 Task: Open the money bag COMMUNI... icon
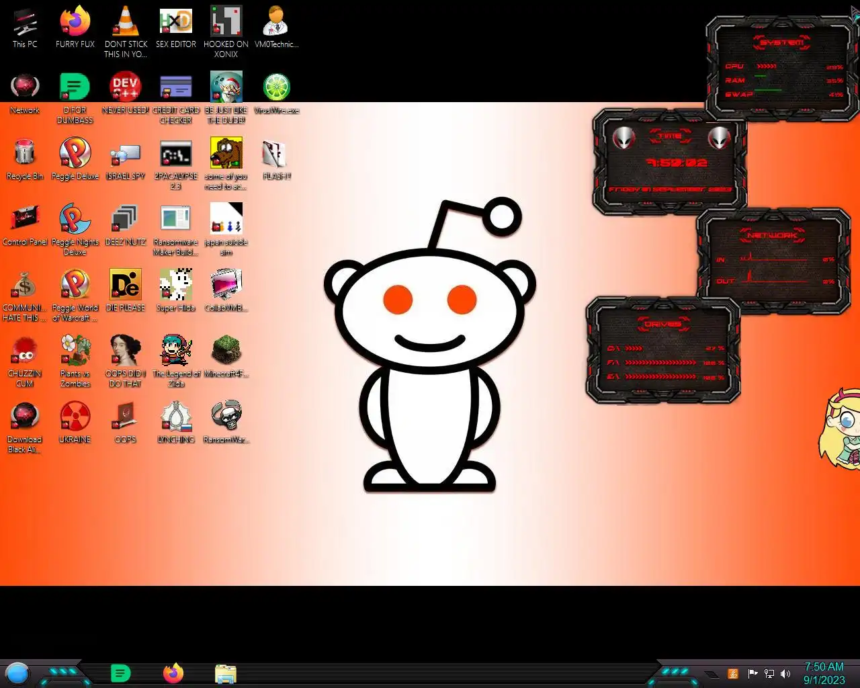click(25, 296)
